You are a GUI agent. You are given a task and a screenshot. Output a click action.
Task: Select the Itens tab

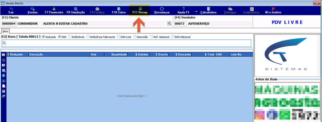tap(5, 31)
